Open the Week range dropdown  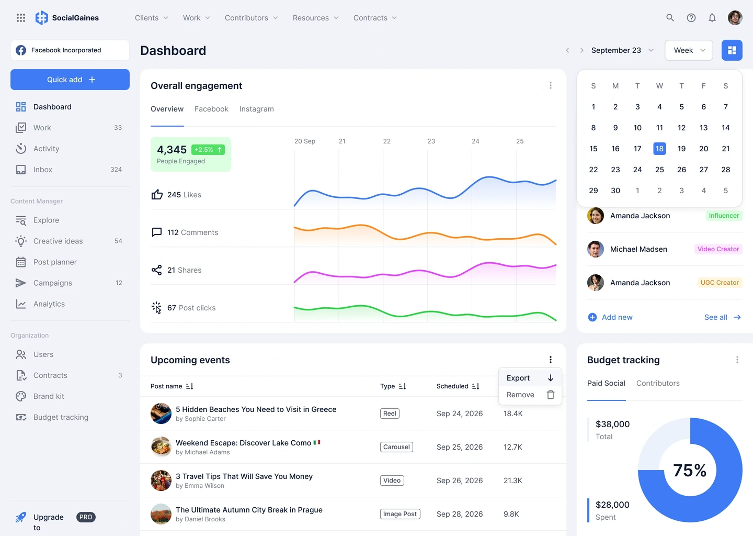coord(689,50)
